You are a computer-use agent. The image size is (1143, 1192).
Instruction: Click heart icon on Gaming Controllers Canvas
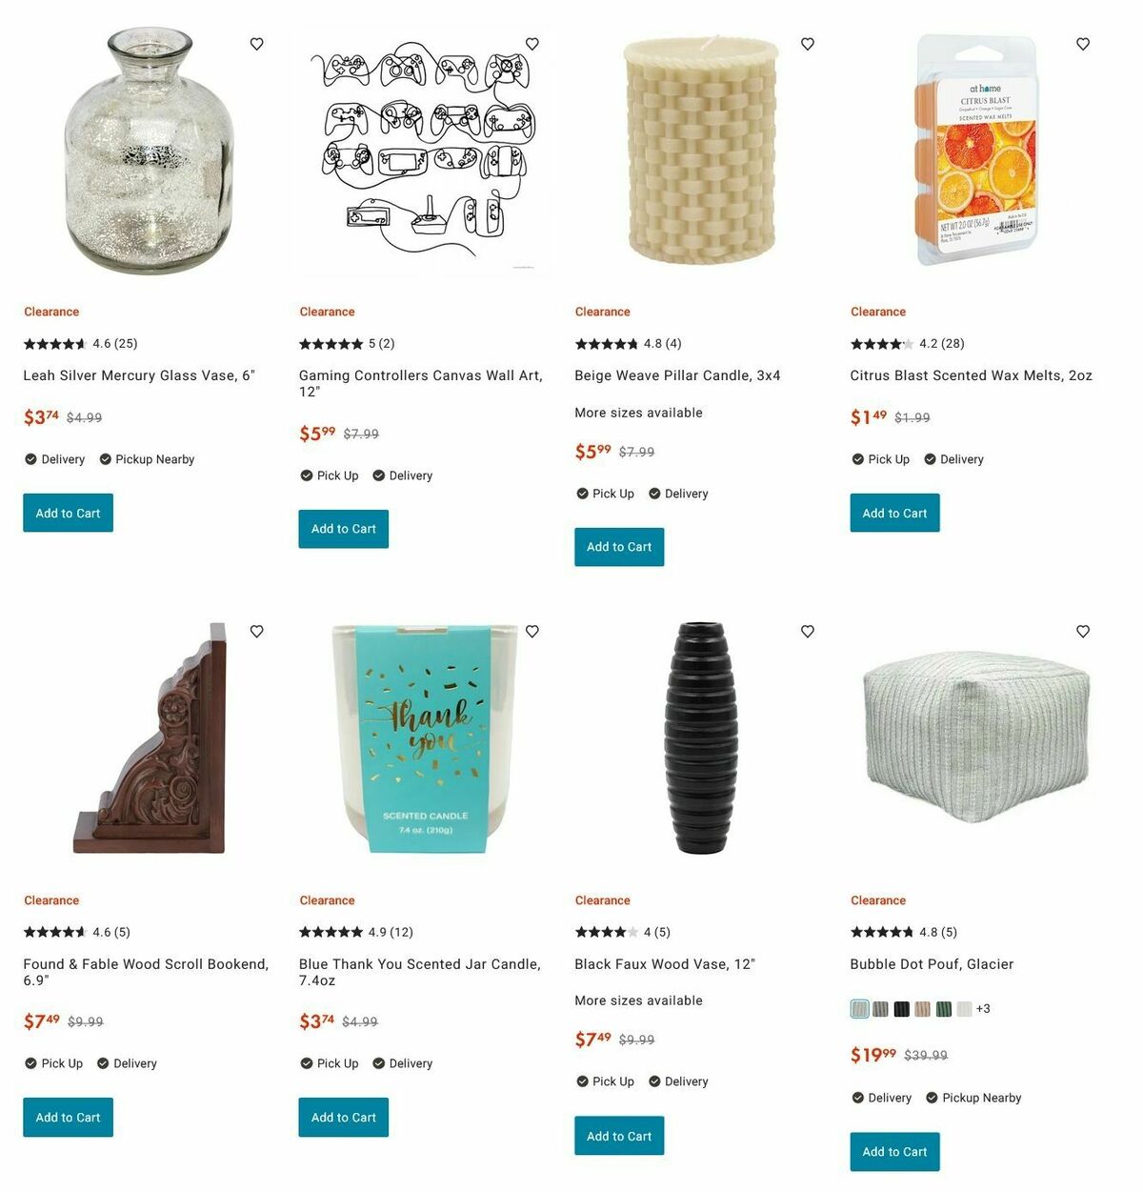[x=532, y=44]
